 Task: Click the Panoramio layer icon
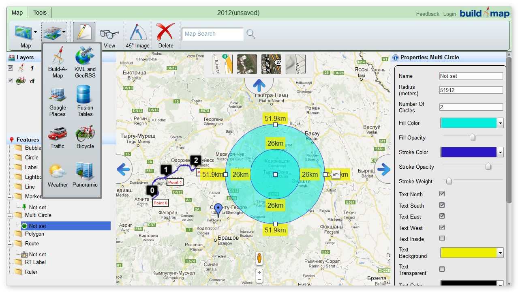point(85,175)
